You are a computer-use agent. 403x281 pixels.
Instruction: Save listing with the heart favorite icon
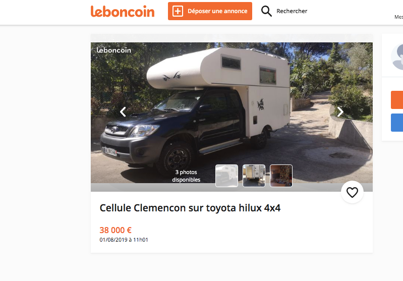[352, 192]
